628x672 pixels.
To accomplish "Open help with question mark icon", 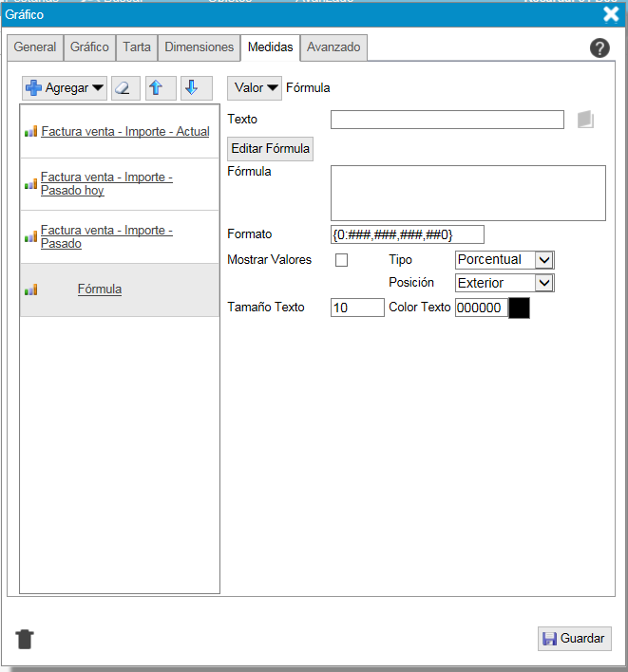I will click(599, 48).
